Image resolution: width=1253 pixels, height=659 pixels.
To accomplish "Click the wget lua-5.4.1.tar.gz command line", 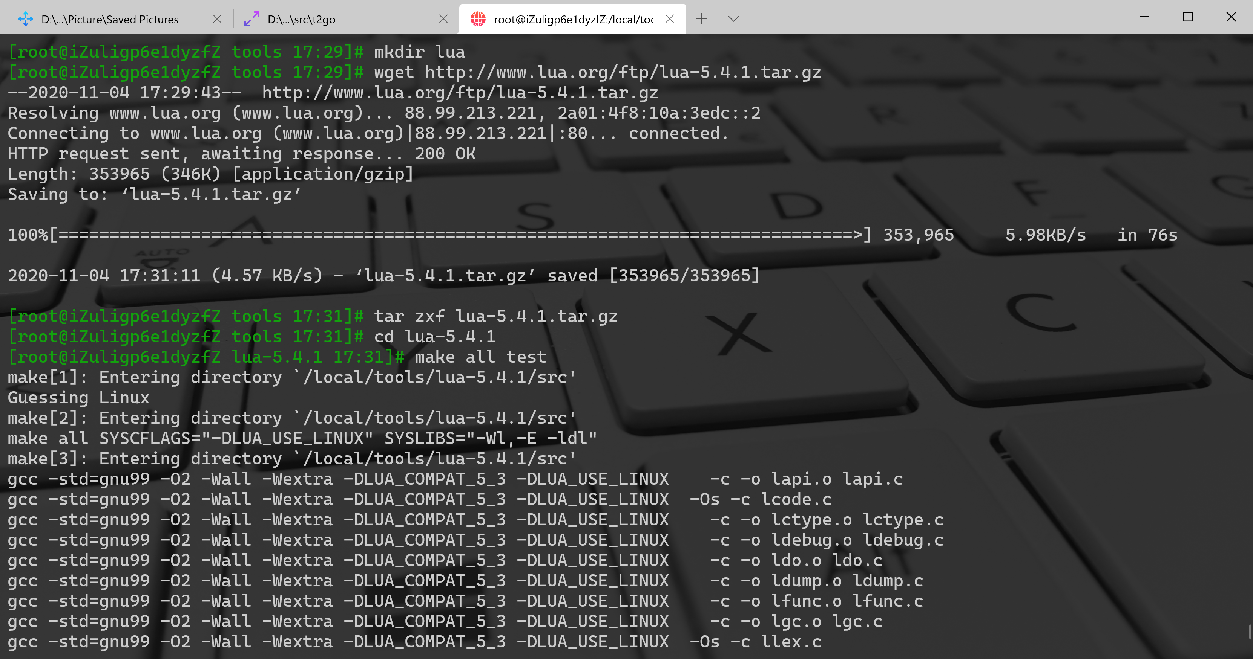I will tap(597, 72).
